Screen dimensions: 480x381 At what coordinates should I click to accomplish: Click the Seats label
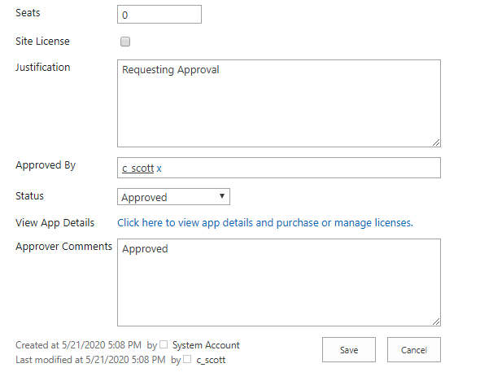click(28, 13)
